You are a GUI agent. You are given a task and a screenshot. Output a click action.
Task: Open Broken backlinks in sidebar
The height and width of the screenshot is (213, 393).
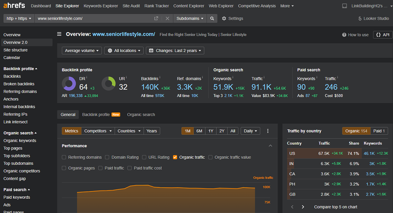19,84
